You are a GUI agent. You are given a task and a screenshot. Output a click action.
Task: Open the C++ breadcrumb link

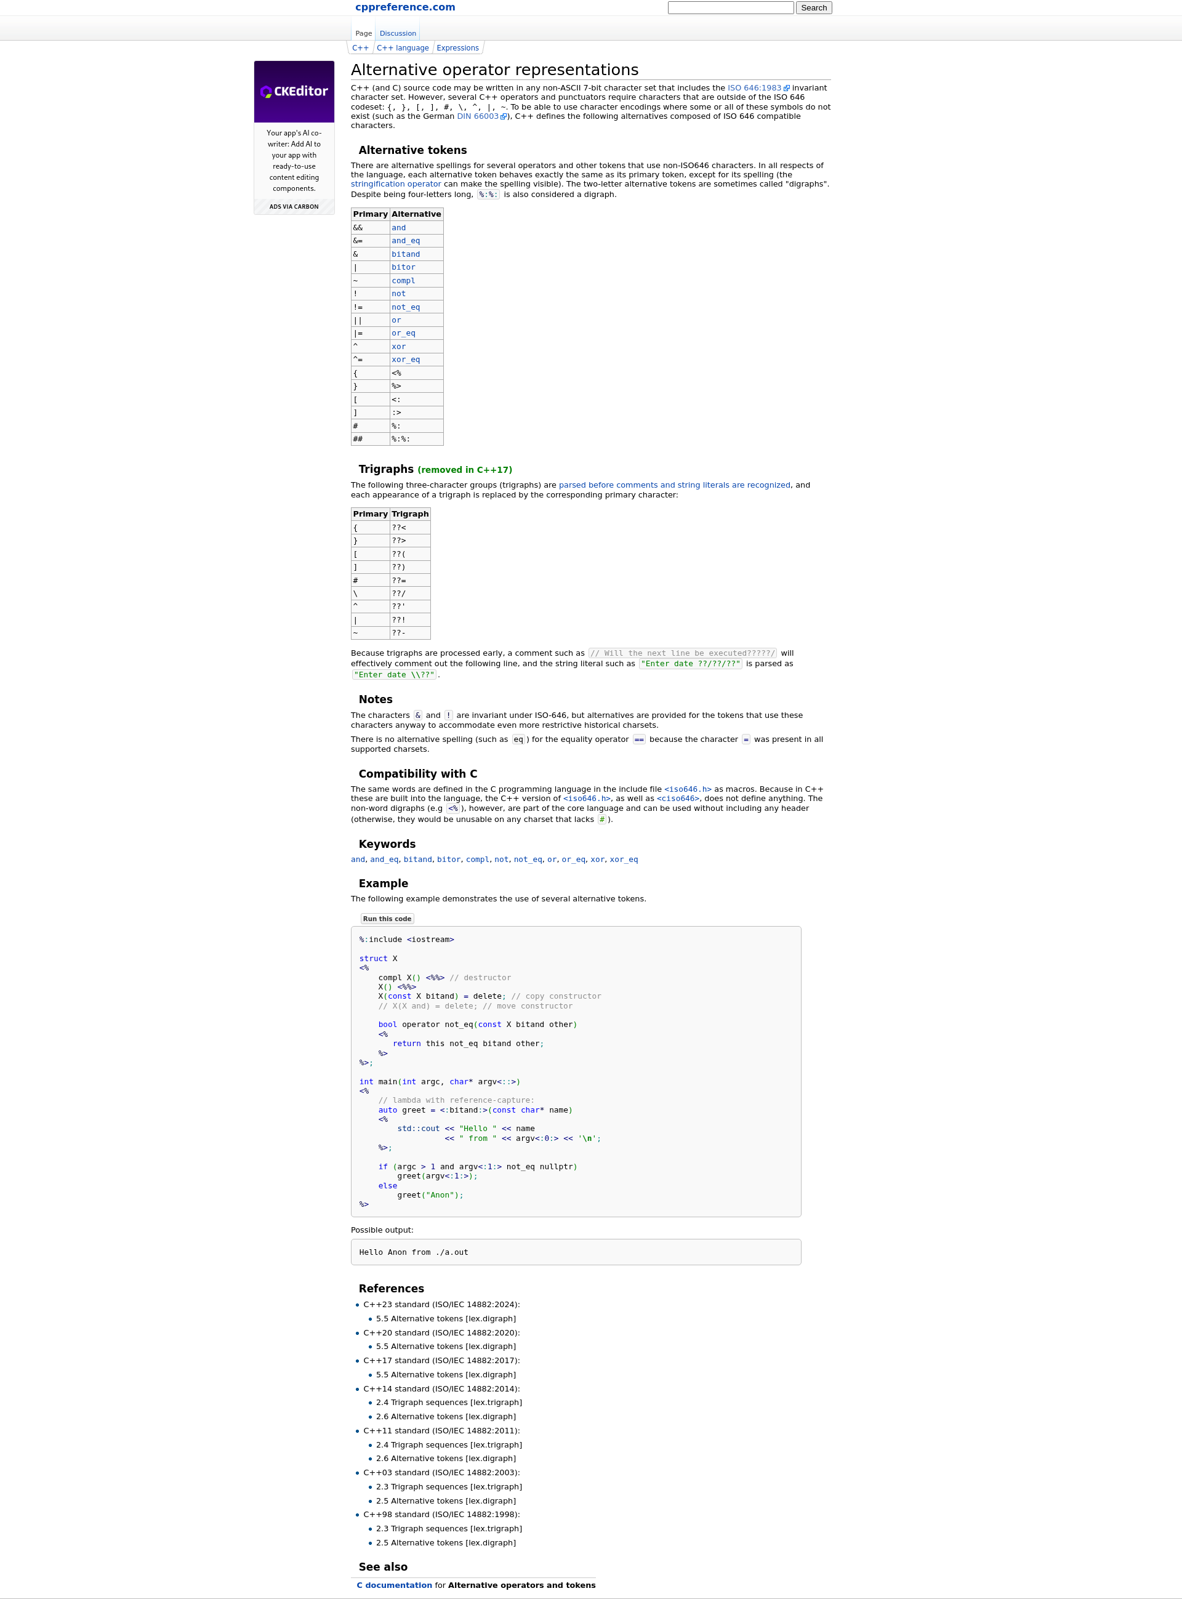(x=360, y=48)
